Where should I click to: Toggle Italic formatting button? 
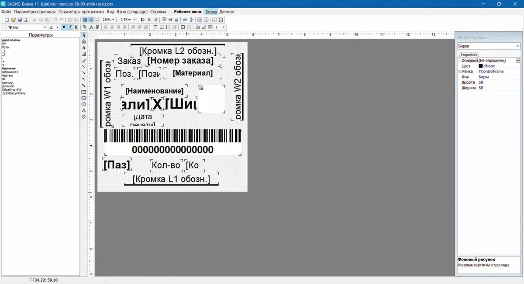(x=70, y=27)
